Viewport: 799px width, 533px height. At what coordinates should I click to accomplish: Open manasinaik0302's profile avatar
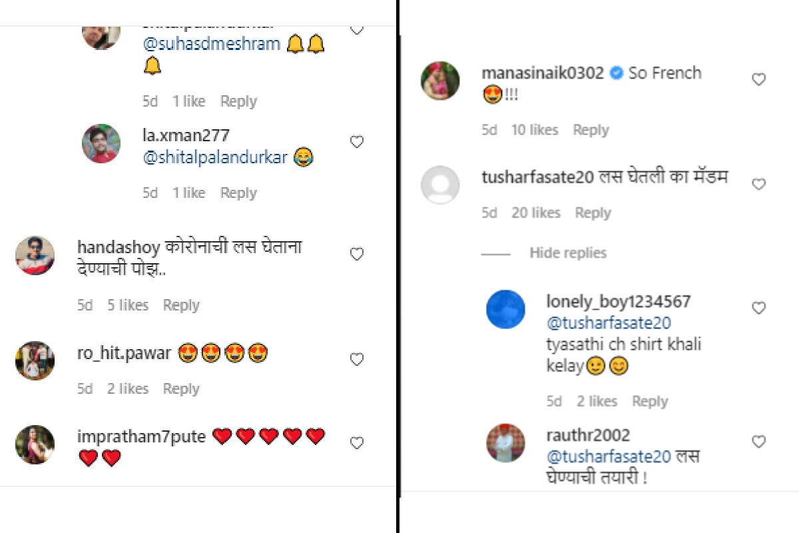440,81
